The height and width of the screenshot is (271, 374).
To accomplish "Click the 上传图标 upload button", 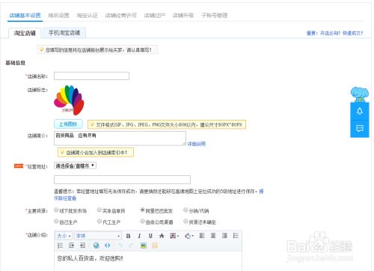I will [x=68, y=124].
